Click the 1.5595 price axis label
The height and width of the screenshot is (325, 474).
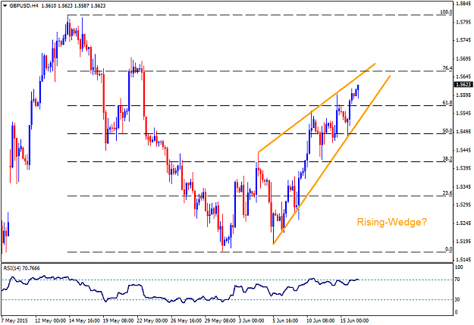click(464, 95)
